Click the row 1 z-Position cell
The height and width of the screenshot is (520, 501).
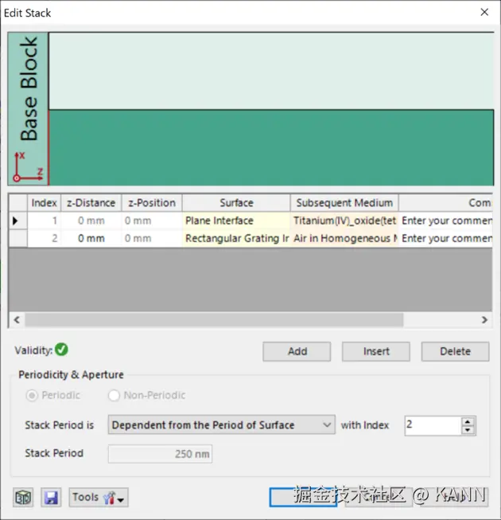(x=152, y=221)
